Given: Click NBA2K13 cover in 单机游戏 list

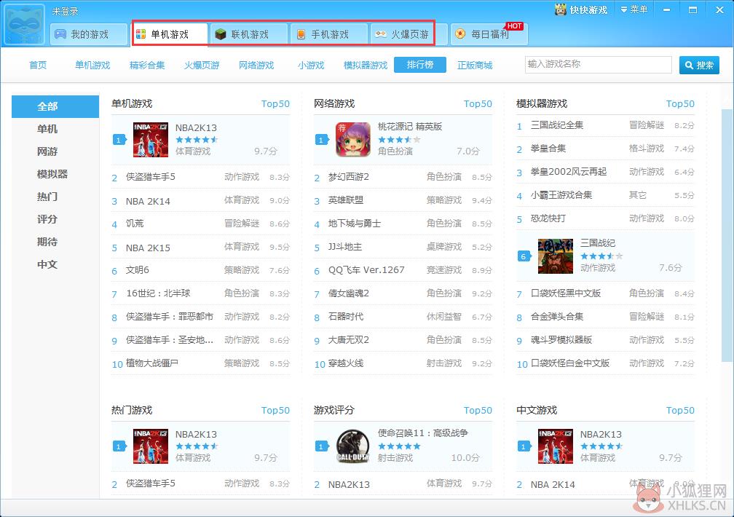Looking at the screenshot, I should (x=151, y=140).
